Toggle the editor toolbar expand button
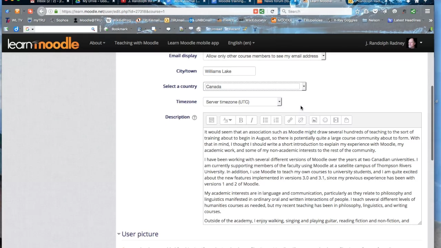The height and width of the screenshot is (248, 441). click(x=212, y=120)
